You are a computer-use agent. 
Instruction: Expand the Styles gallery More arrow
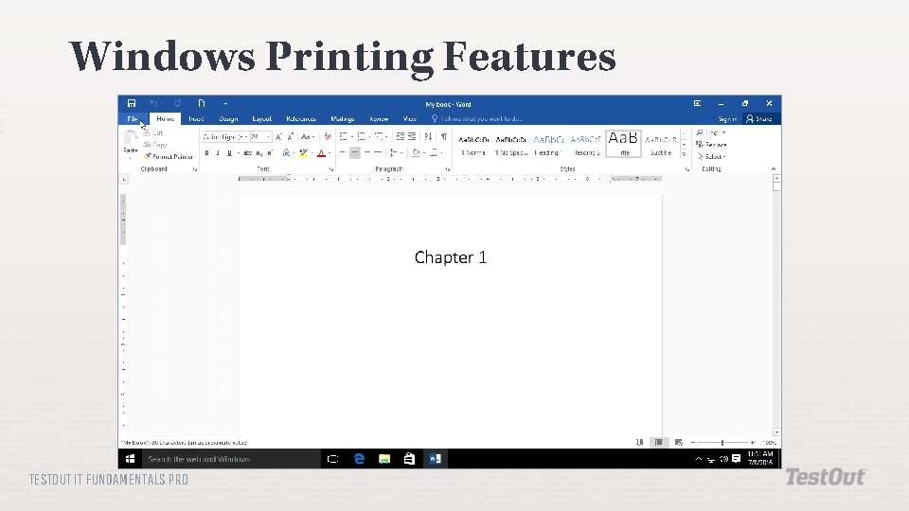[x=684, y=154]
